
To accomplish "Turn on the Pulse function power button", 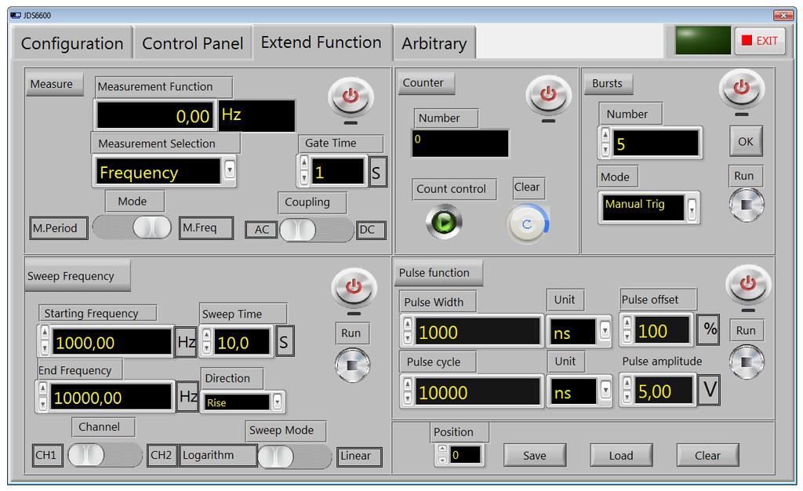I will pos(748,283).
